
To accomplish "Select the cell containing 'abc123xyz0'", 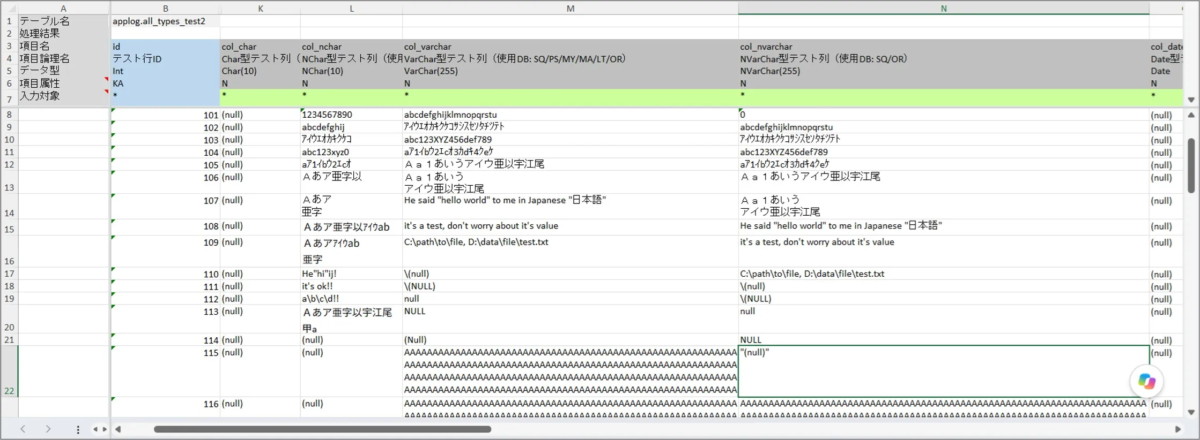I will tap(351, 152).
